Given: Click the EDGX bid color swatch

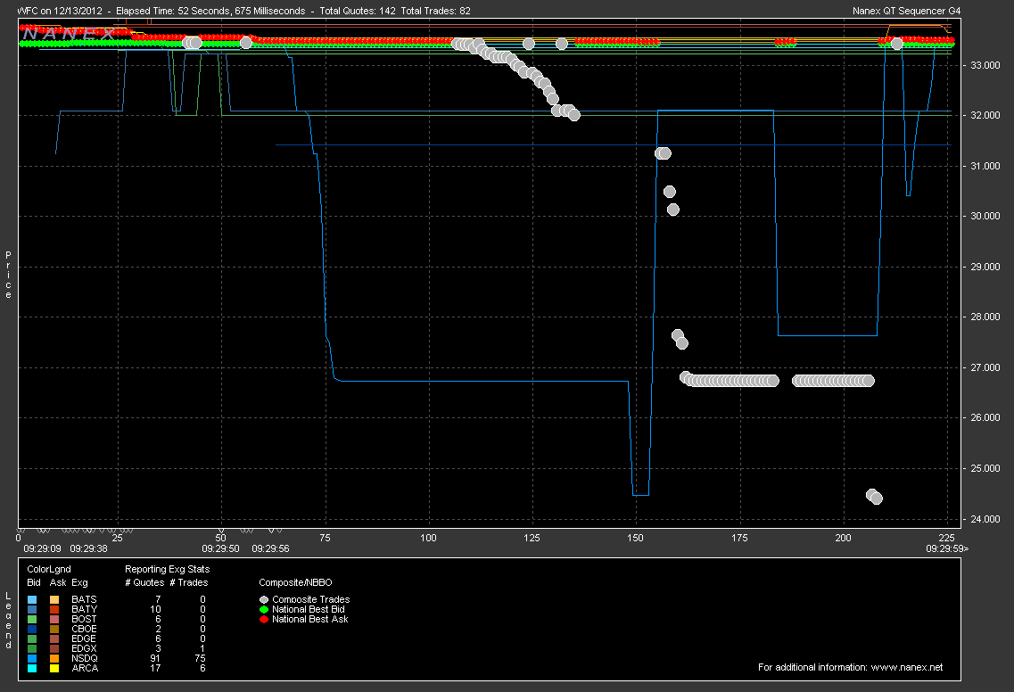Looking at the screenshot, I should [x=32, y=648].
